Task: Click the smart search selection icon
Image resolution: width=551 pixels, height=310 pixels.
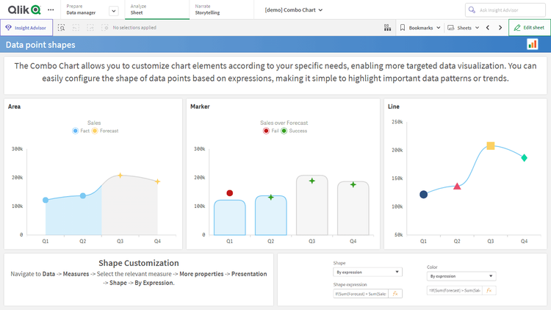Action: (62, 27)
